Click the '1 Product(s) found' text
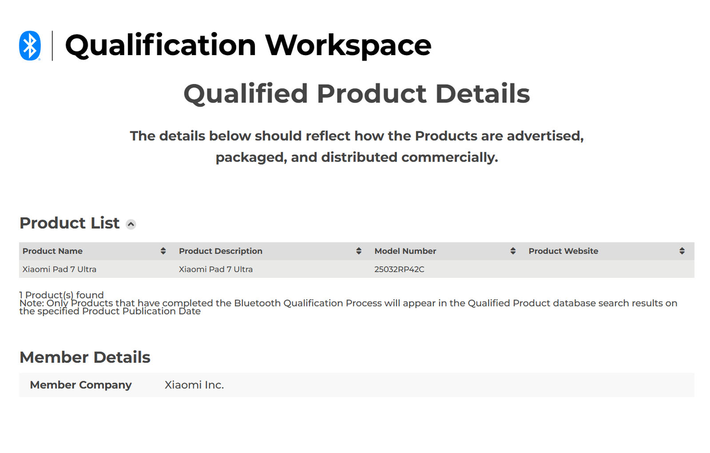The width and height of the screenshot is (710, 453). [x=62, y=294]
